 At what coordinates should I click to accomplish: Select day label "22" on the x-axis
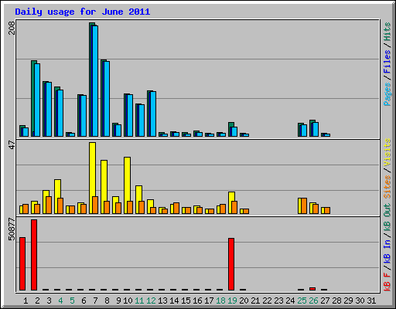click(x=267, y=301)
